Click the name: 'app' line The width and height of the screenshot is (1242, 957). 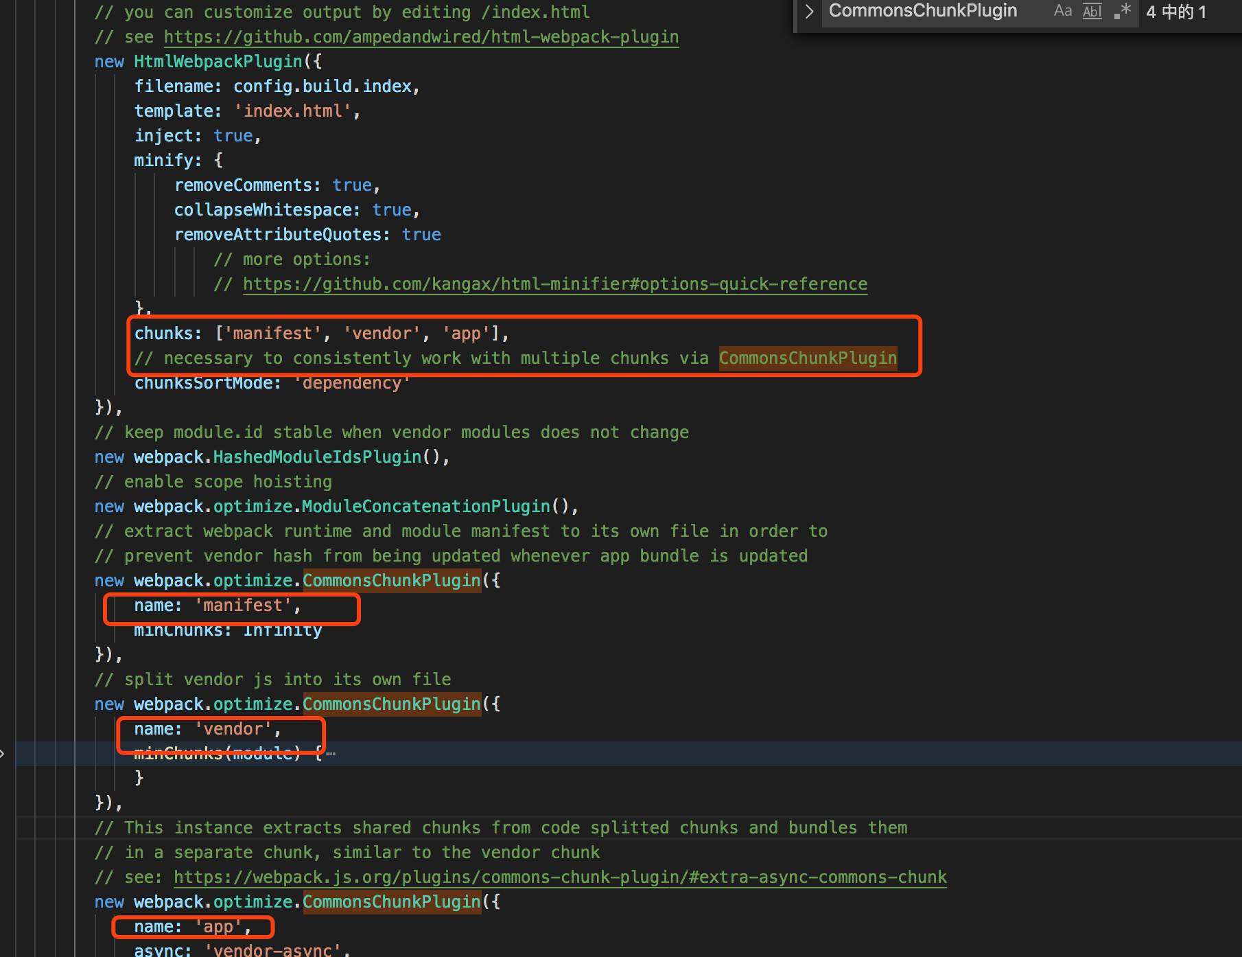193,927
